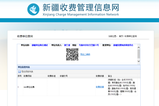
Task: Click the QR code image
Action: (x=72, y=54)
